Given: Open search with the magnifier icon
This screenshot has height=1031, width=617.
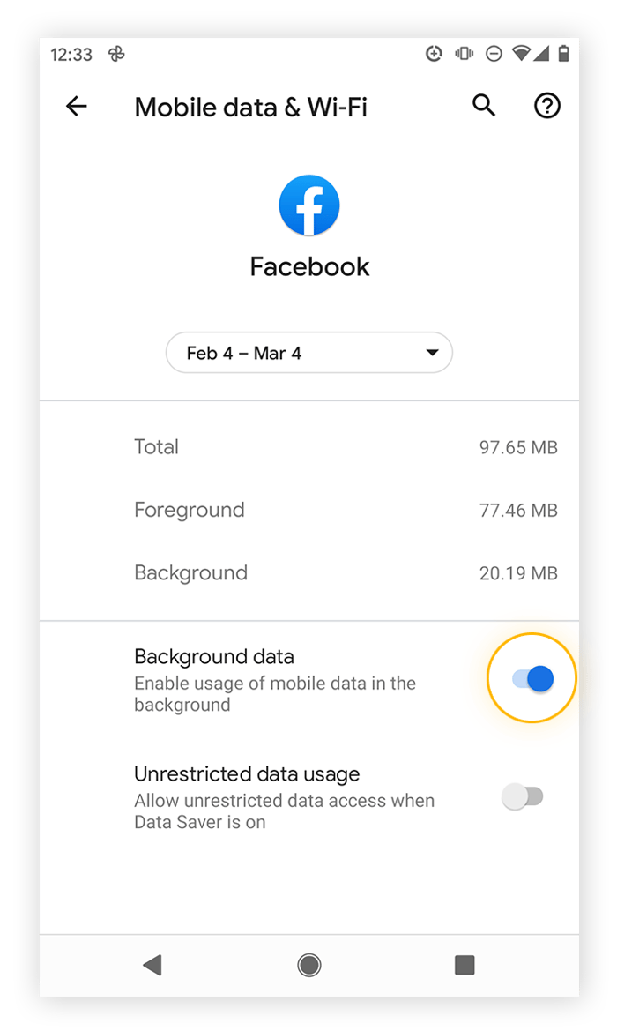Looking at the screenshot, I should pyautogui.click(x=484, y=105).
